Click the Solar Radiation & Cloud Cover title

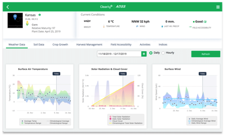tap(109, 69)
